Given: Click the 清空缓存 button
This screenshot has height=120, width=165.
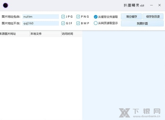Looking at the screenshot, I should (131, 17).
